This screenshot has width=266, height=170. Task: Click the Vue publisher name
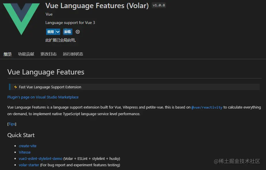[x=49, y=14]
